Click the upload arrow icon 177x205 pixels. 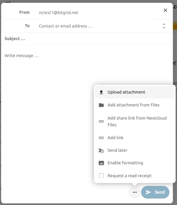[101, 92]
